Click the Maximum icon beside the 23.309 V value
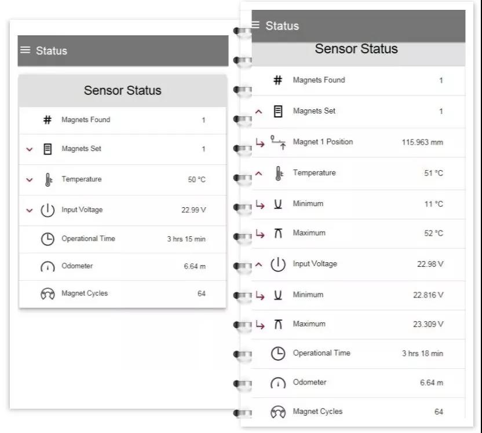Viewport: 482px width, 433px height. 278,324
